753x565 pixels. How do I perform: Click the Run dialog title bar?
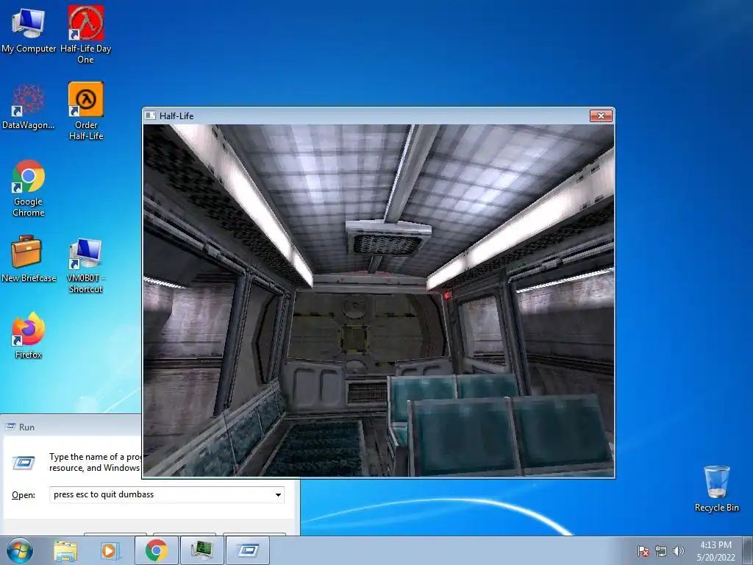(72, 427)
